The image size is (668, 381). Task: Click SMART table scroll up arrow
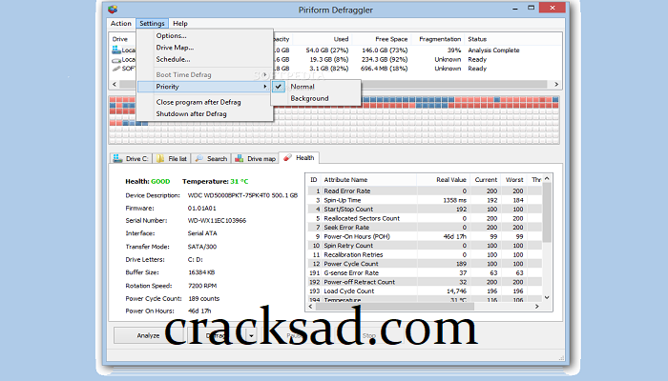(547, 179)
